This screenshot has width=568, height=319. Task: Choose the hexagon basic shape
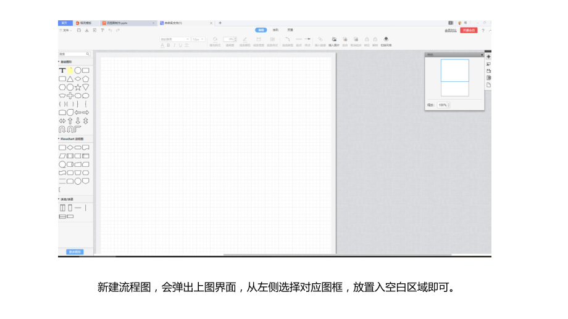click(62, 87)
